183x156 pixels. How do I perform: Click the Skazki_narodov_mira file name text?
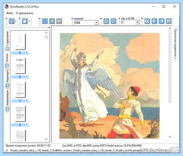pyautogui.click(x=75, y=151)
